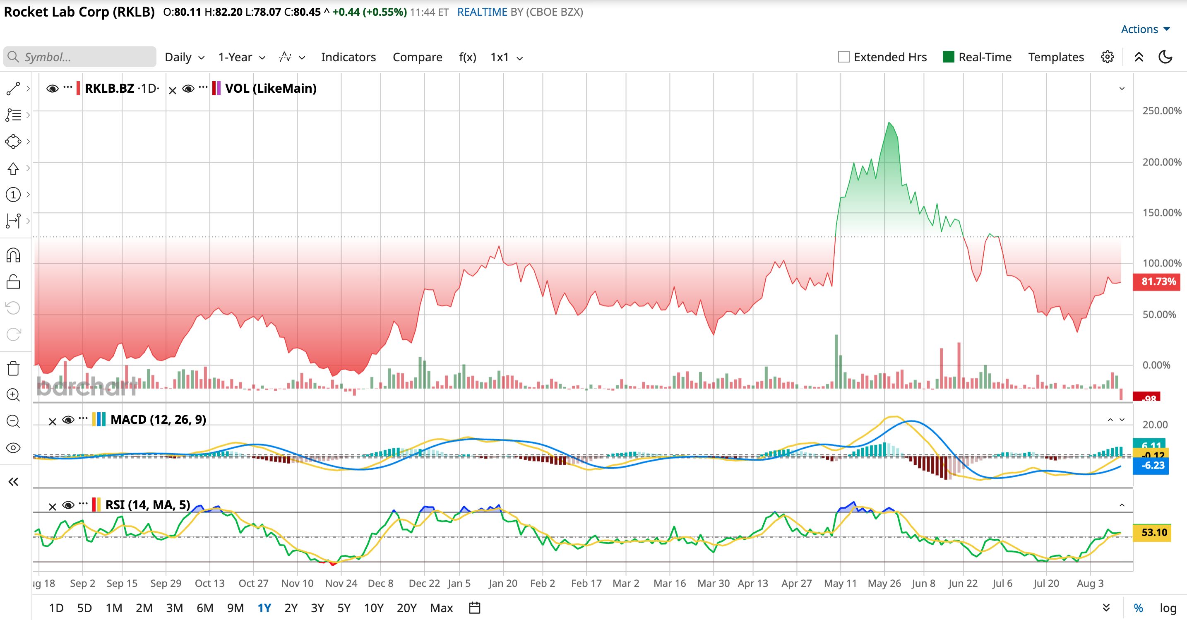This screenshot has height=620, width=1187.
Task: Click the RKLB.BZ red color swatch
Action: [78, 88]
